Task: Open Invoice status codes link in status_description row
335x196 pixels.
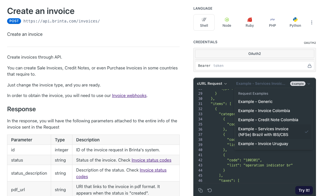Action: pyautogui.click(x=121, y=173)
